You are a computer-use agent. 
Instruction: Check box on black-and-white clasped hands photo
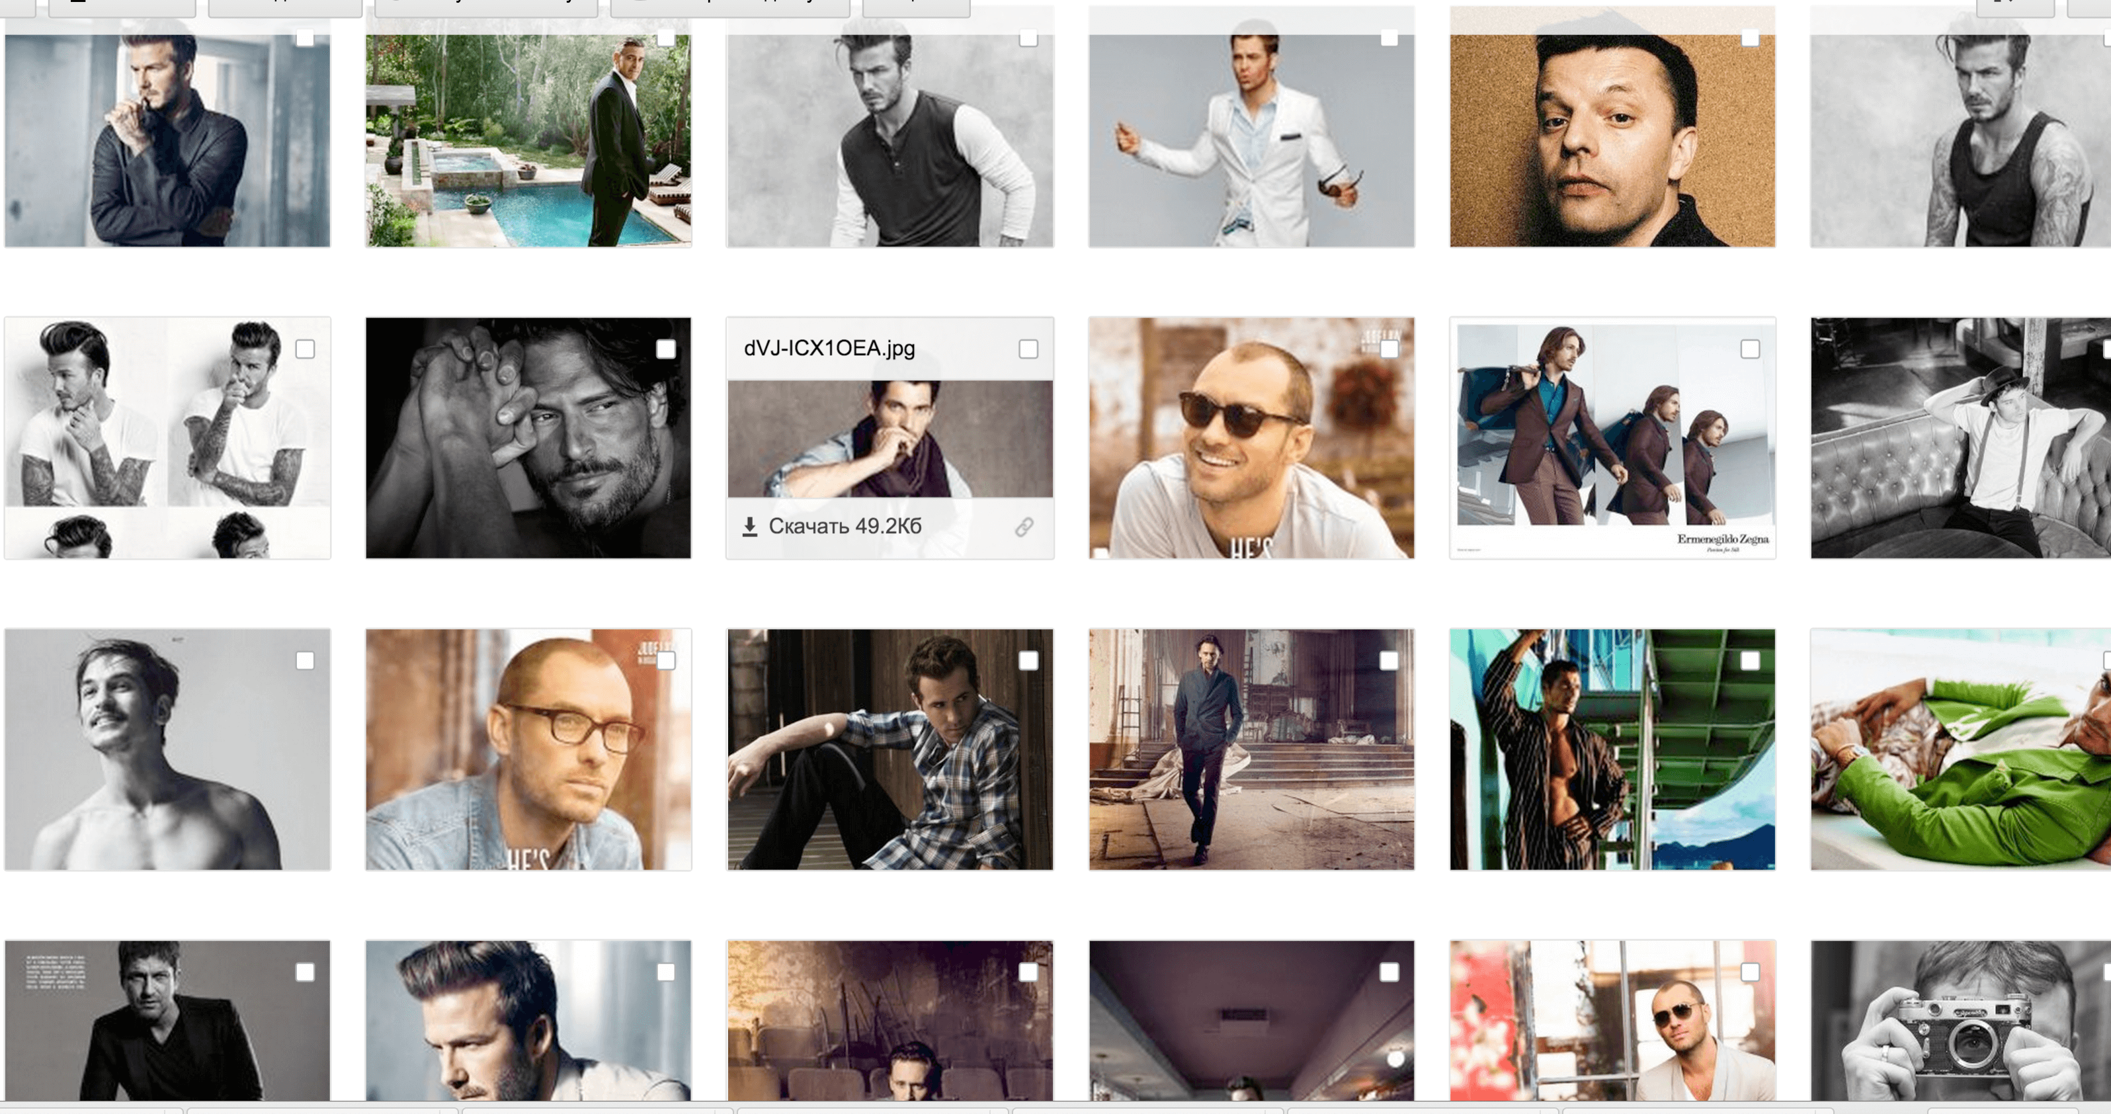(x=665, y=349)
